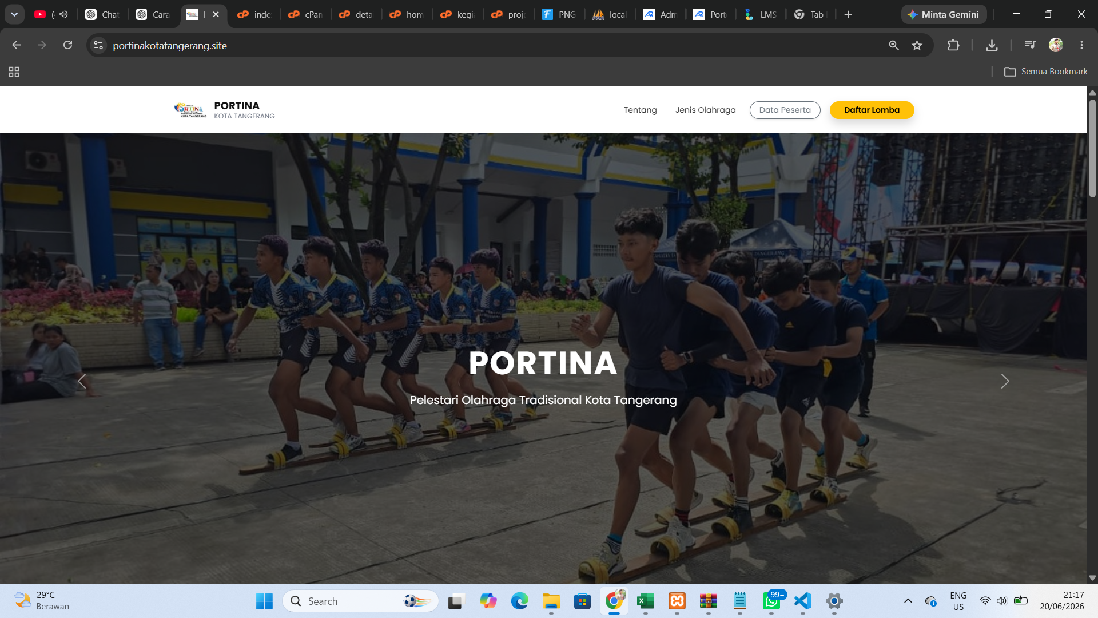Click the scrollbar down arrow

point(1092,578)
